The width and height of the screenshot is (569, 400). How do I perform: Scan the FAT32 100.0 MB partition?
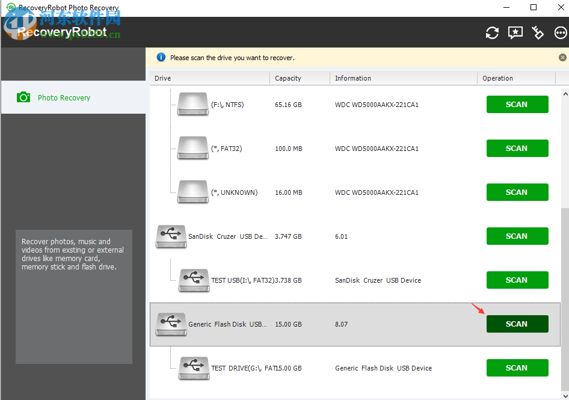(x=517, y=149)
